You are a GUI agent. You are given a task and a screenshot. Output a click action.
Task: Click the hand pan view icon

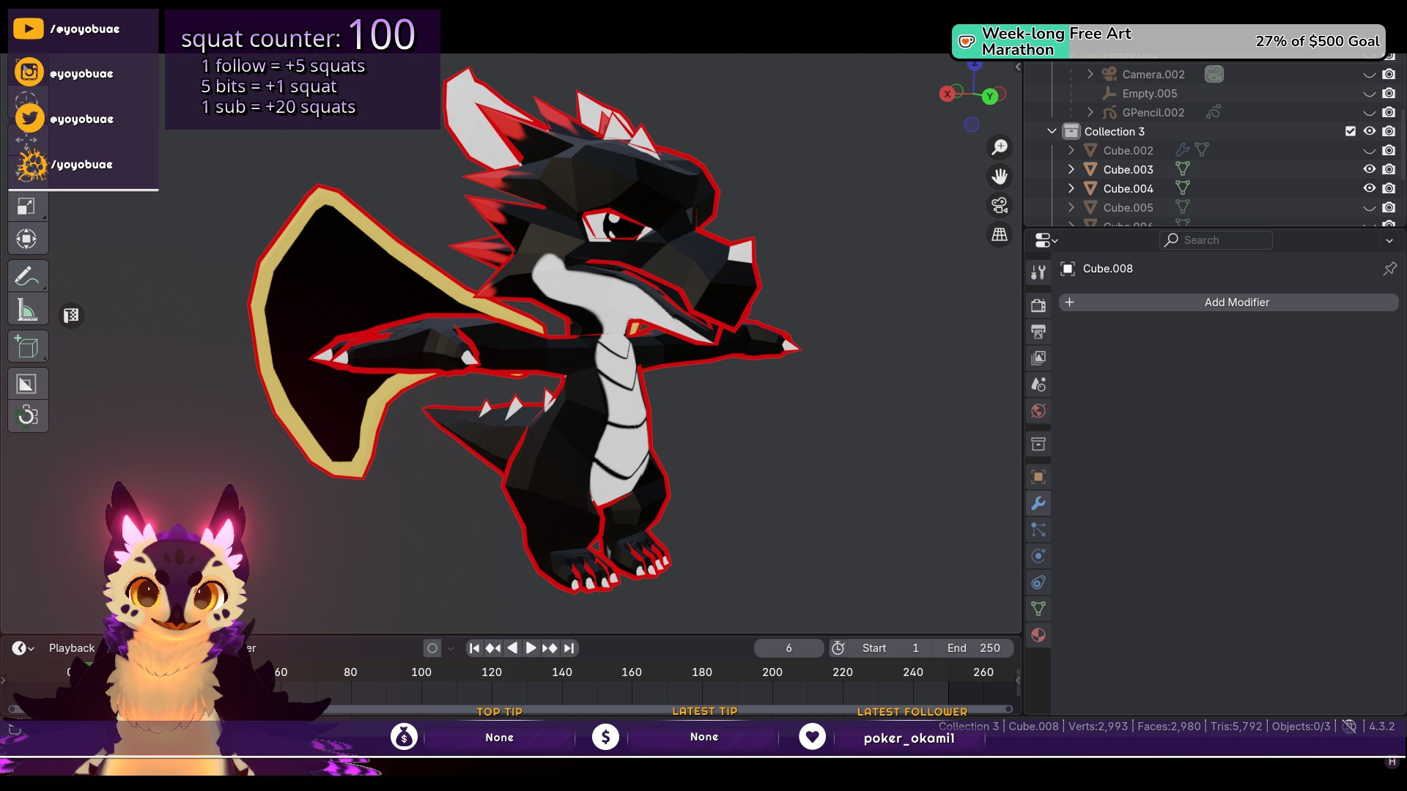point(1000,177)
